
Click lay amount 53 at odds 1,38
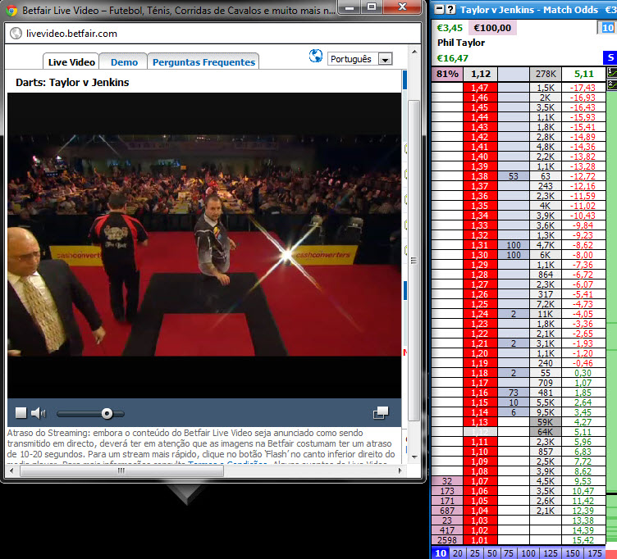coord(514,176)
